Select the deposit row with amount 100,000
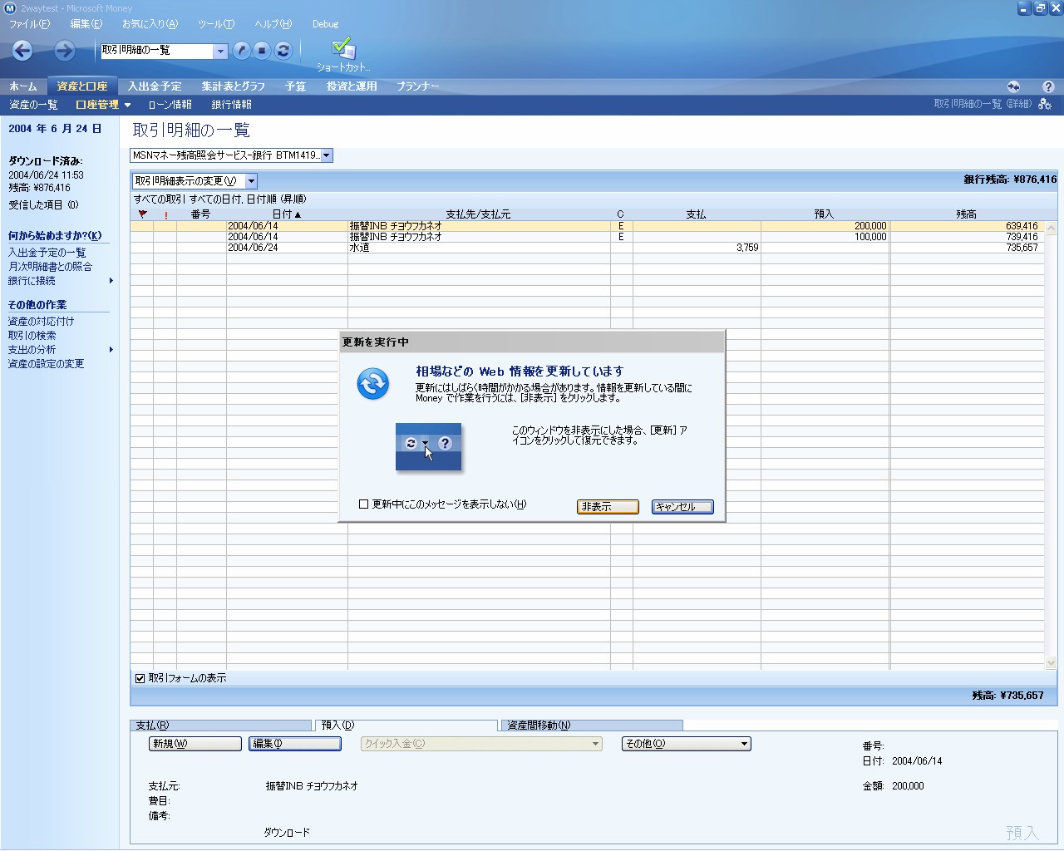Image resolution: width=1064 pixels, height=851 pixels. click(x=587, y=237)
